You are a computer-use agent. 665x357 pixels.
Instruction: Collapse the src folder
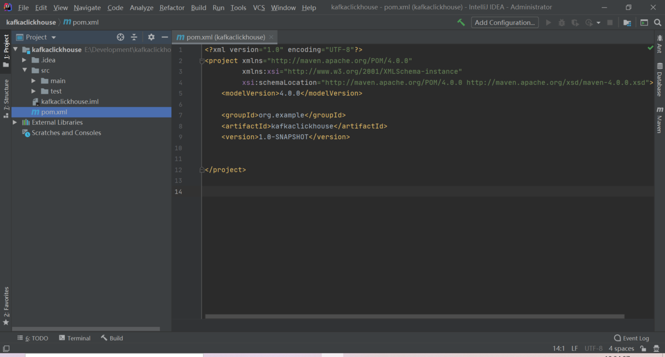click(24, 70)
